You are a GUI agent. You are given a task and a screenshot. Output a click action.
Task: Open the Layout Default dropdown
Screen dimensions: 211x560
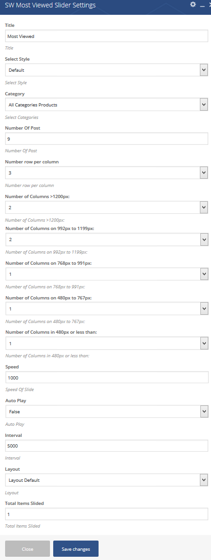coord(106,480)
